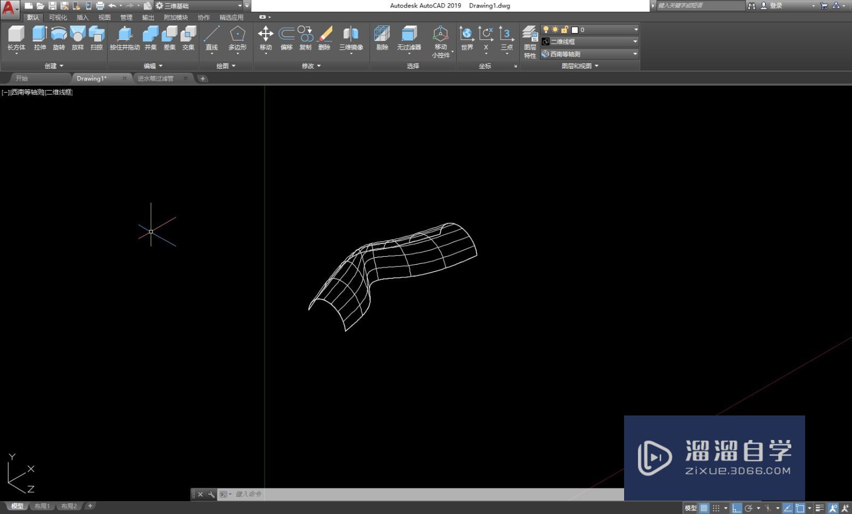The height and width of the screenshot is (514, 852).
Task: Open the 进水箱过滤管 drawing tab
Action: [155, 78]
